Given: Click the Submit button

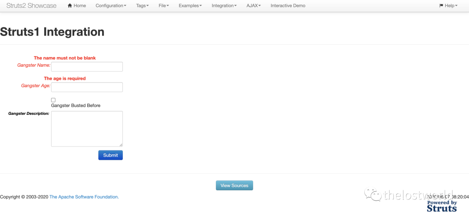Looking at the screenshot, I should [111, 155].
